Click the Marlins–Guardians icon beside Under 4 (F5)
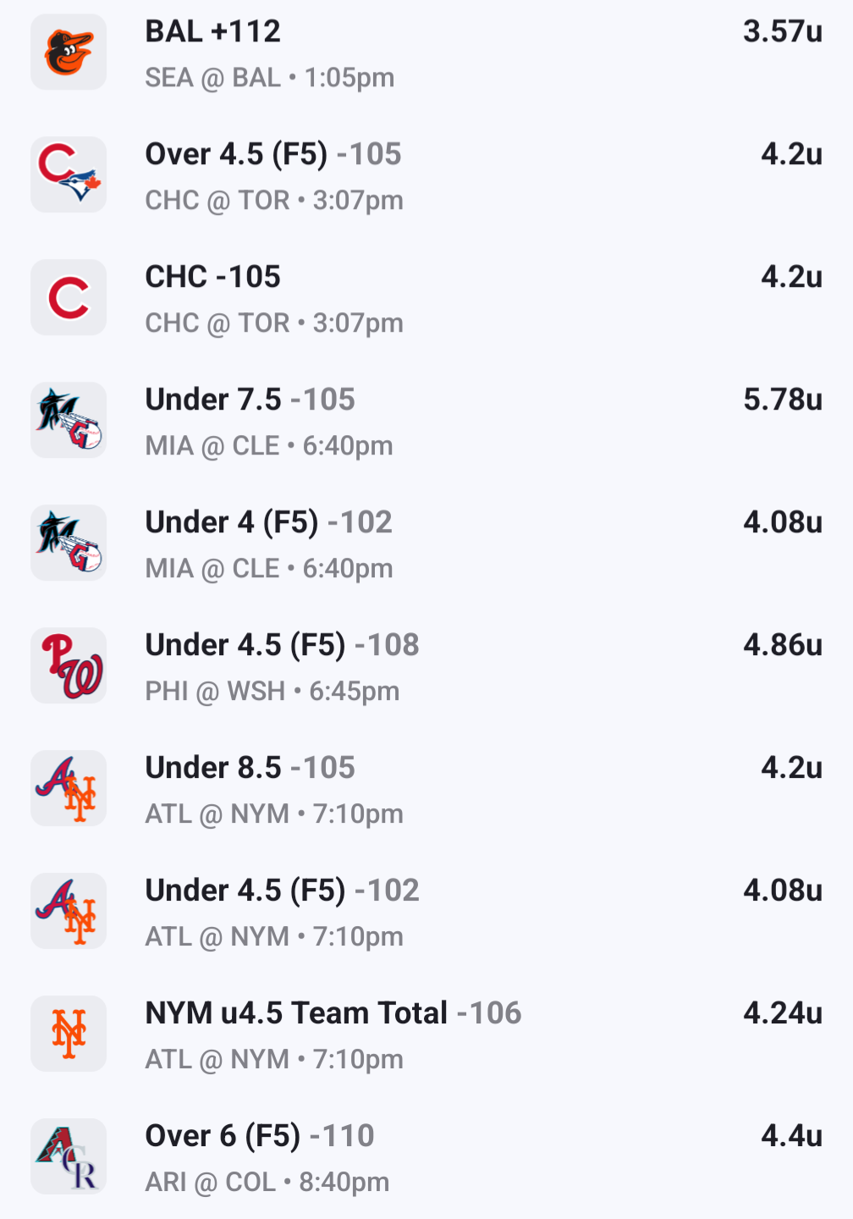853x1219 pixels. (x=69, y=543)
